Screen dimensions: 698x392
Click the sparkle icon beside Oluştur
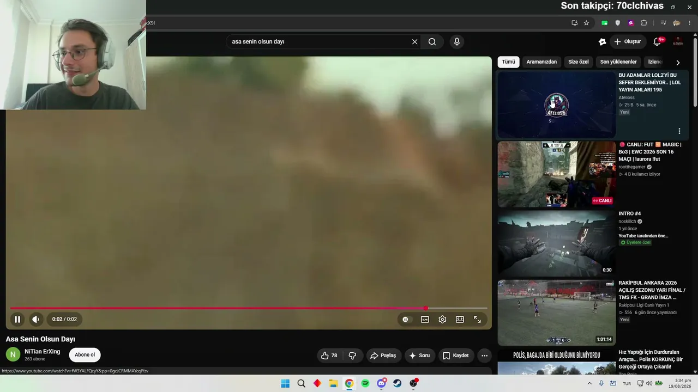coord(602,41)
